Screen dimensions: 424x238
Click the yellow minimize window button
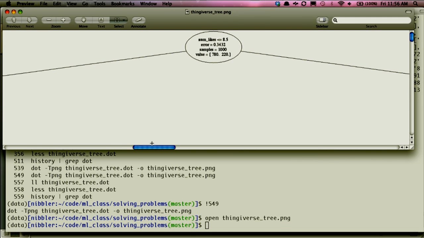[x=14, y=12]
